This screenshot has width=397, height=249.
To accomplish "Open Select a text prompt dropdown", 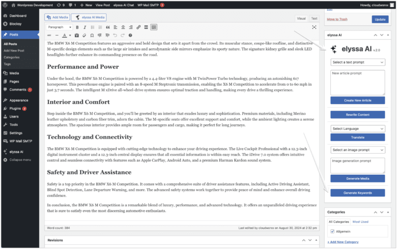I will pyautogui.click(x=358, y=62).
